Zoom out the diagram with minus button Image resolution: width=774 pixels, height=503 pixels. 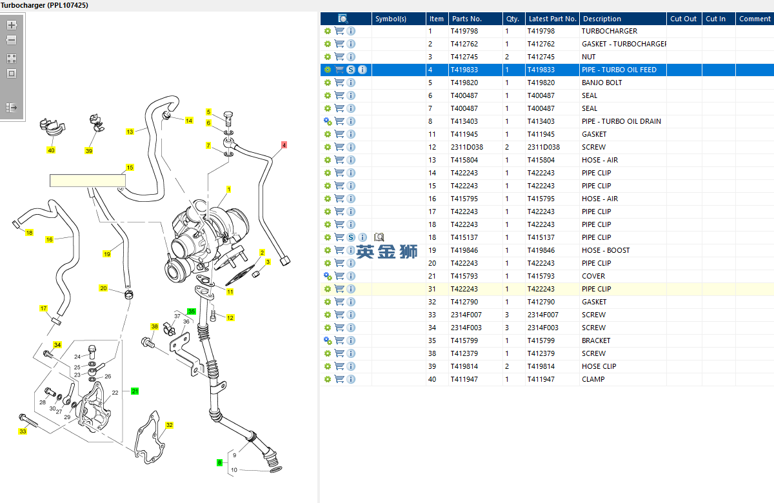(12, 40)
